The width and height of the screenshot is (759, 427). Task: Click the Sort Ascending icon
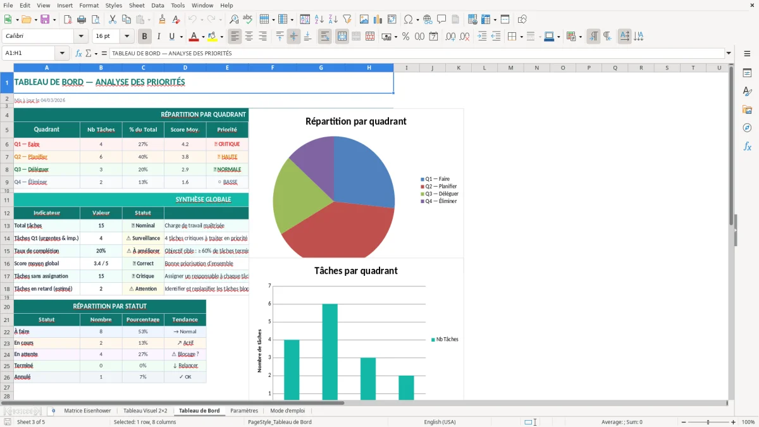tap(319, 19)
